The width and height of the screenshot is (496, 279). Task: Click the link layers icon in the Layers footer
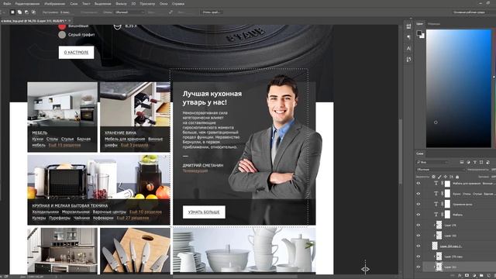tap(453, 276)
